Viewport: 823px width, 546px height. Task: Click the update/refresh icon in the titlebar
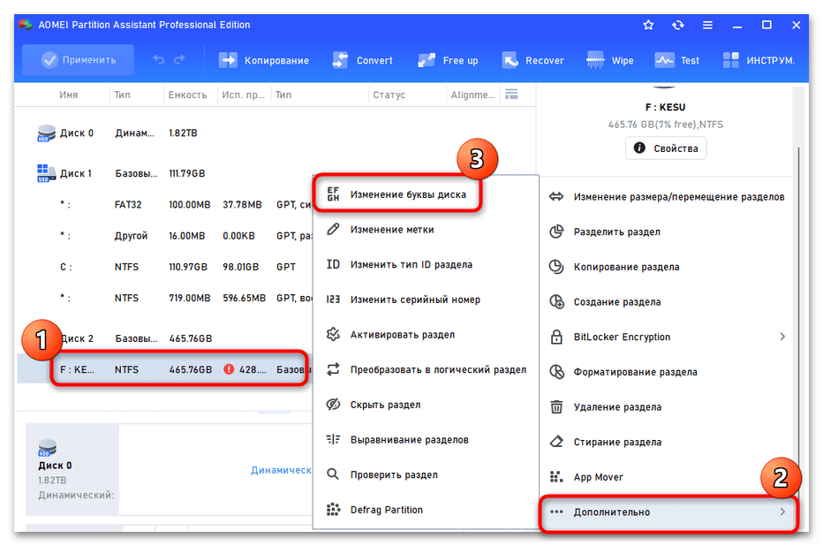point(679,25)
